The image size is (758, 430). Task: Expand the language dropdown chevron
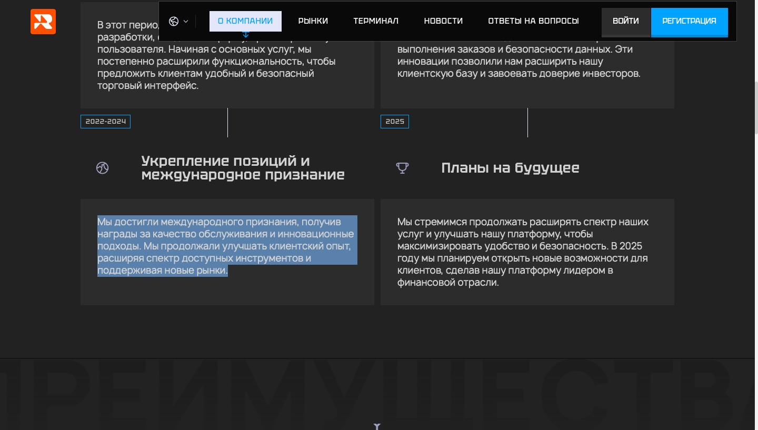click(x=186, y=22)
